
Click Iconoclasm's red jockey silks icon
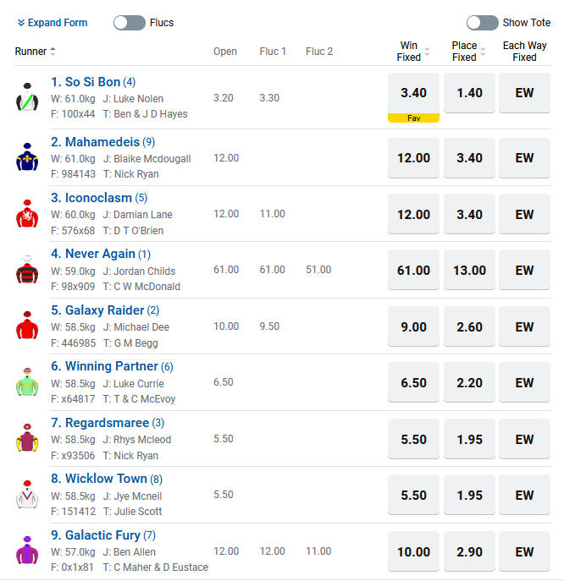click(28, 214)
